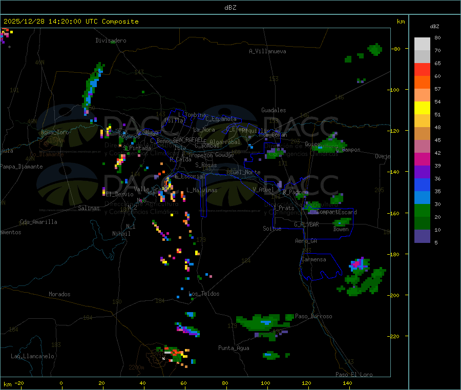
Task: Click the El_Desvio map label
Action: pos(120,194)
